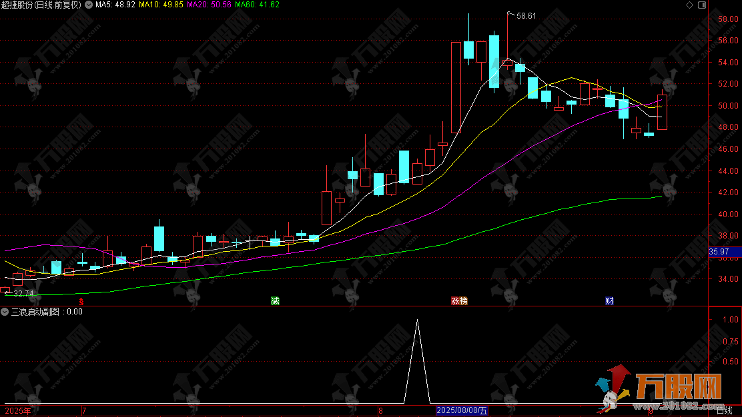Click the 日线 period label at bottom right

(x=725, y=410)
